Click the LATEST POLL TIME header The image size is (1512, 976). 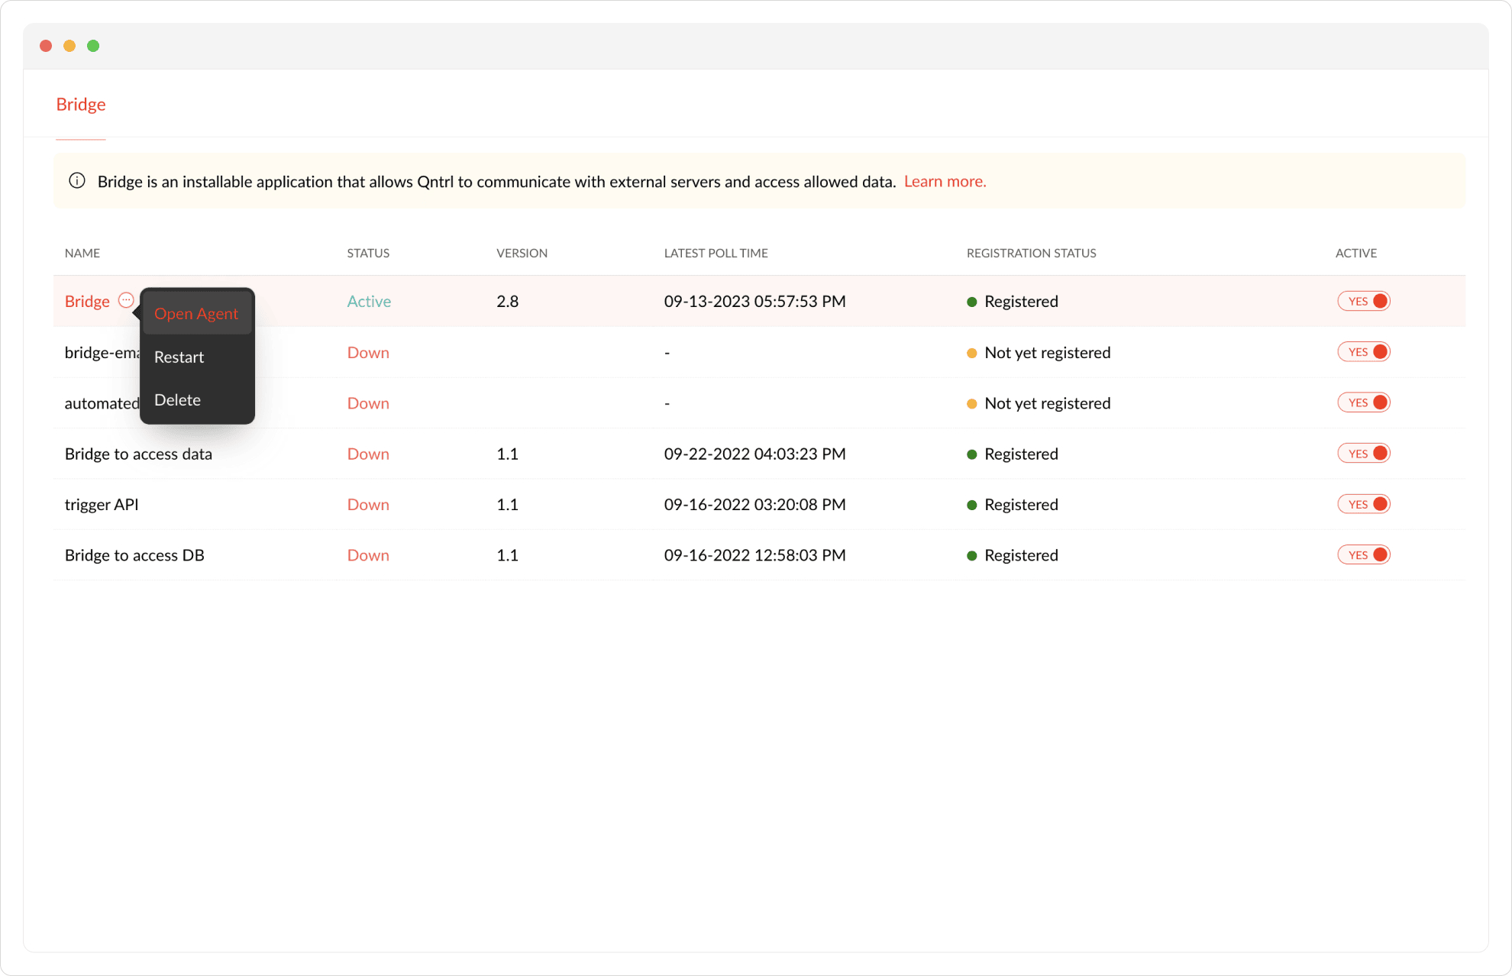coord(716,254)
